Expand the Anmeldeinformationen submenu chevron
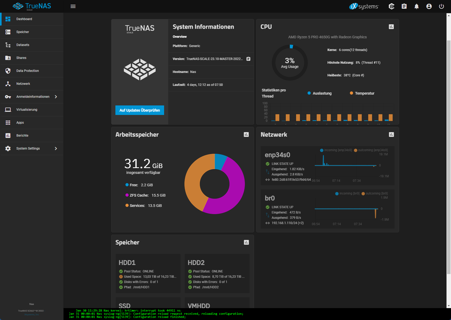Viewport: 451px width, 320px height. (x=56, y=97)
